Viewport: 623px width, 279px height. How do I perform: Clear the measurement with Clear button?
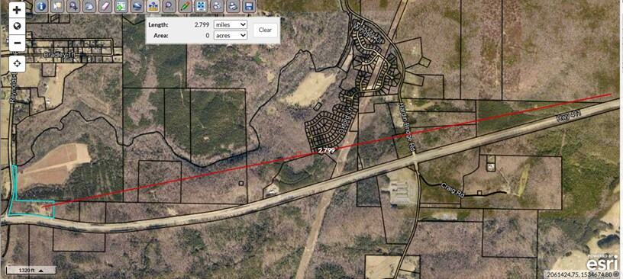tap(265, 30)
